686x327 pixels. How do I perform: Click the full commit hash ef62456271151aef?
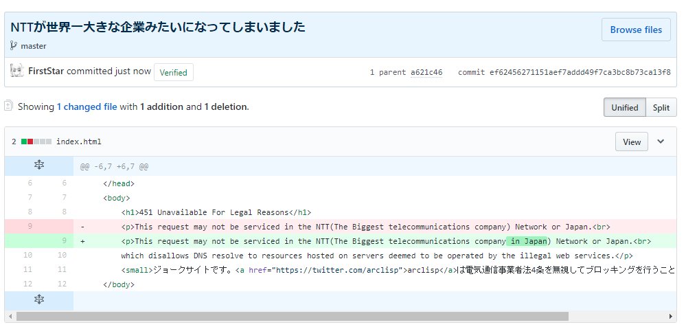[580, 72]
